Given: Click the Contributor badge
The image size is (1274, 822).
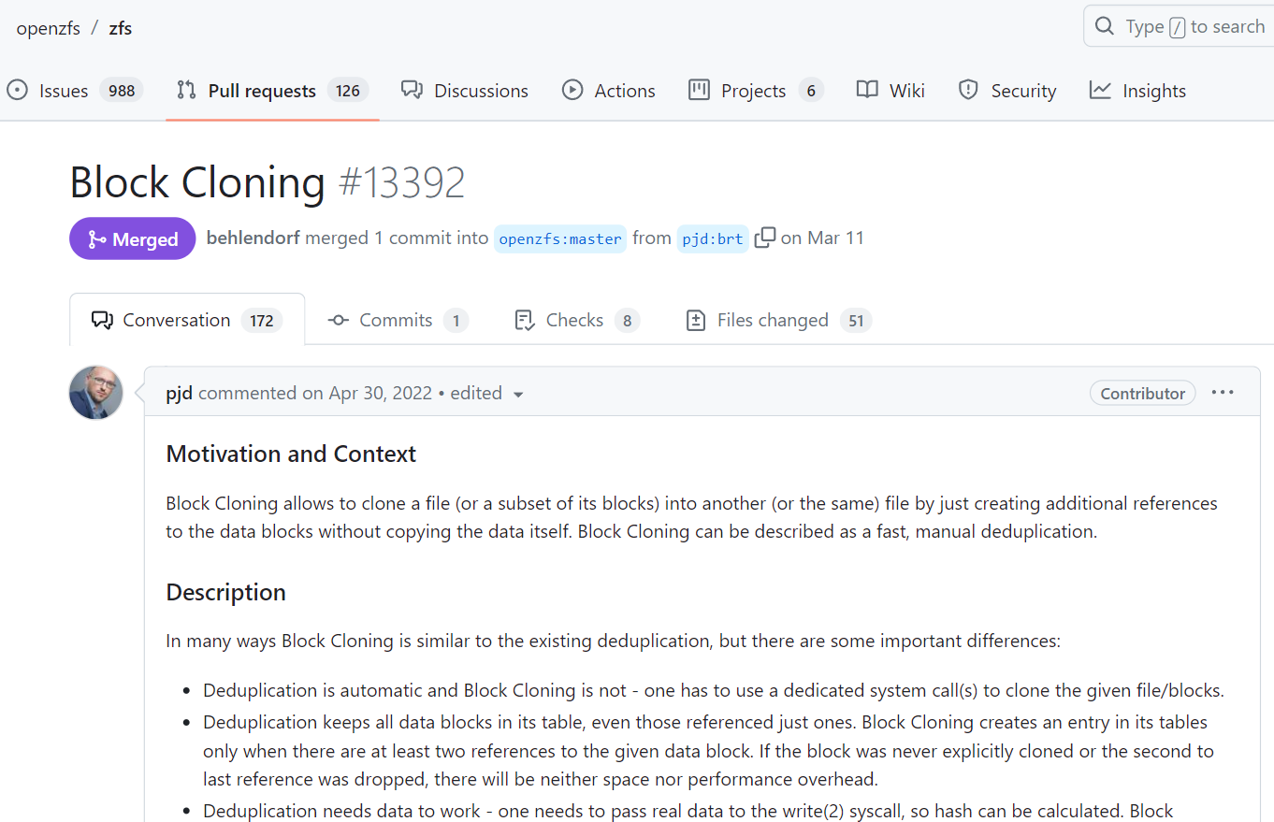Looking at the screenshot, I should (x=1143, y=393).
